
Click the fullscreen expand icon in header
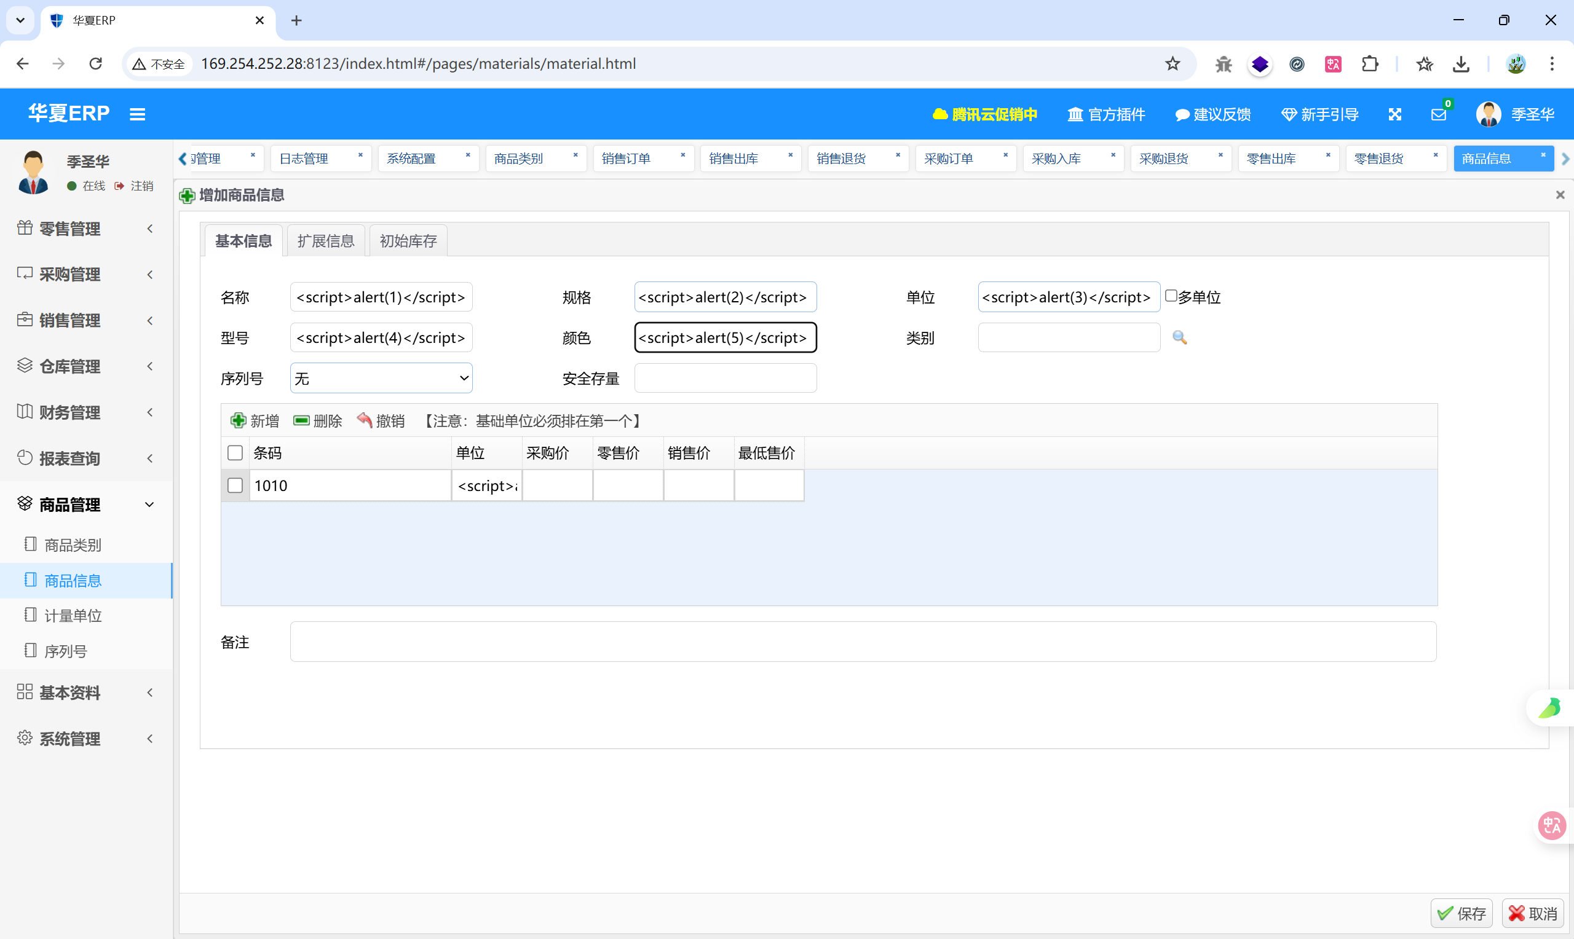tap(1395, 114)
